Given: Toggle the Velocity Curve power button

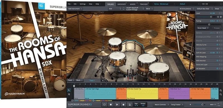Looking at the screenshot, I should pyautogui.click(x=217, y=45).
